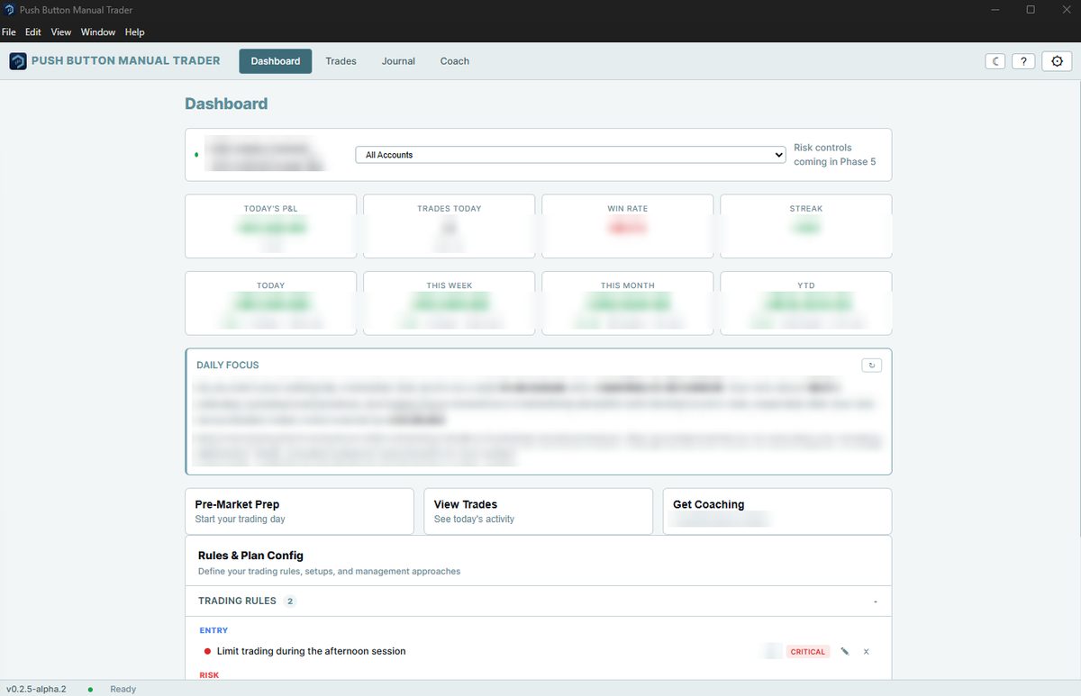Refresh the Daily Focus panel
The height and width of the screenshot is (696, 1081).
[x=871, y=365]
